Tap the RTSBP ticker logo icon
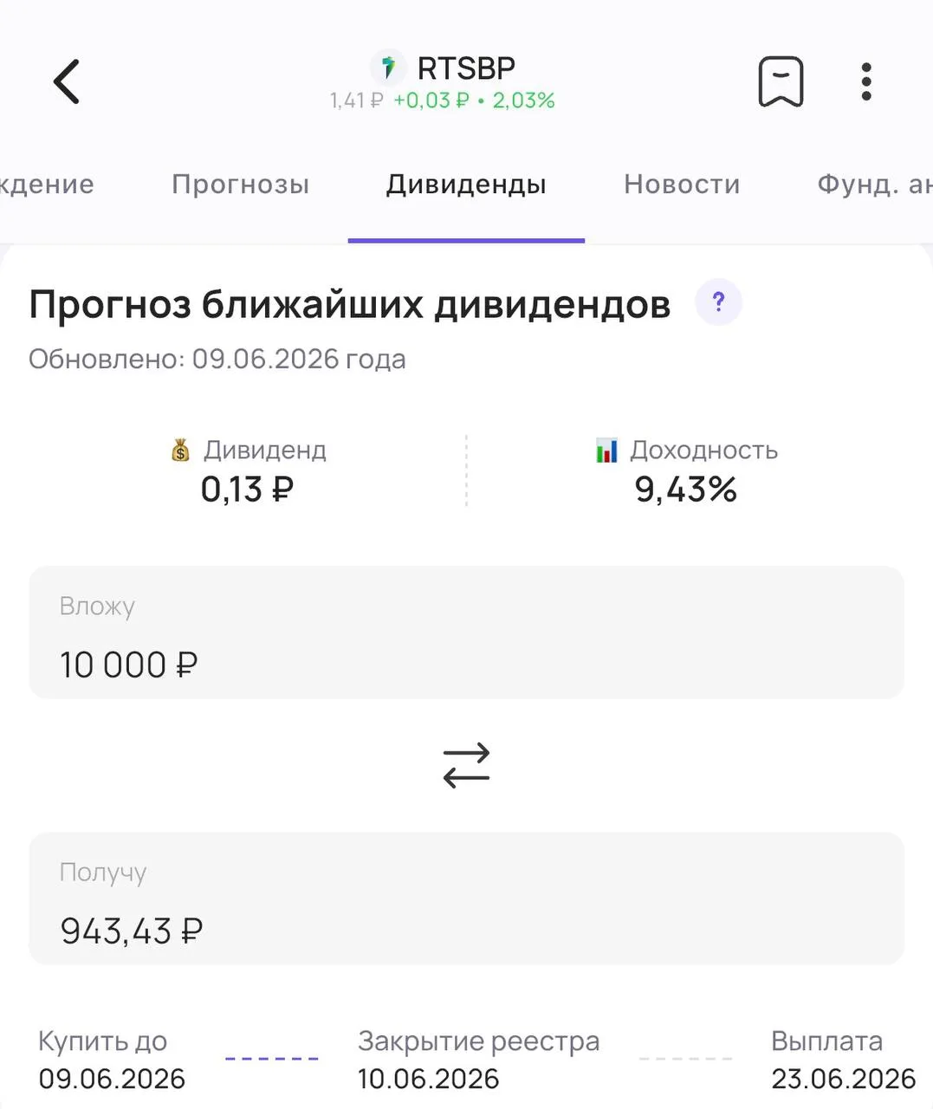933x1109 pixels. tap(388, 67)
